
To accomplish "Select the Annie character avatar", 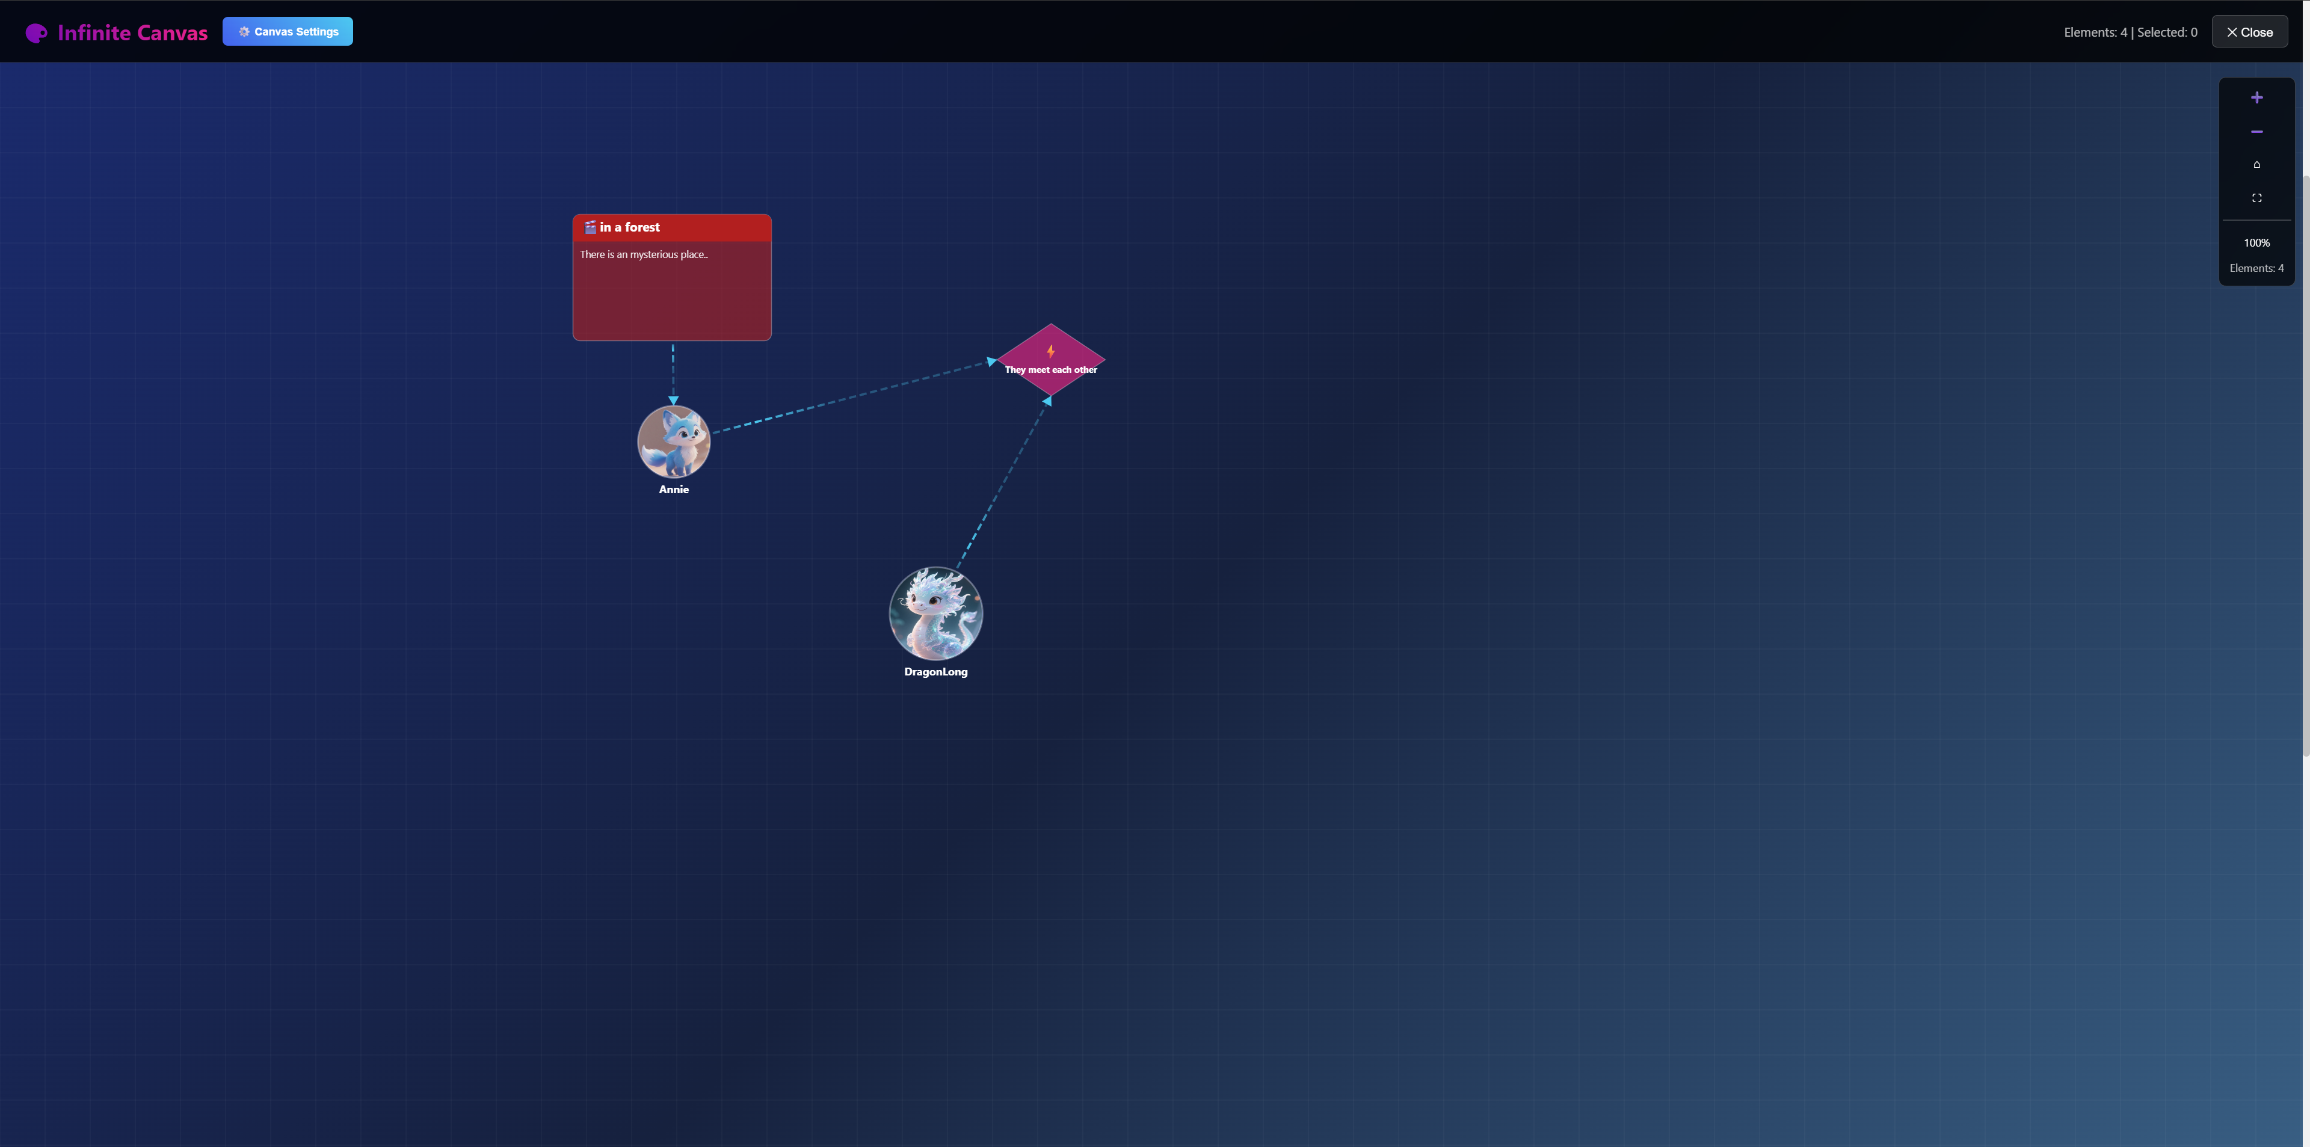I will coord(674,441).
